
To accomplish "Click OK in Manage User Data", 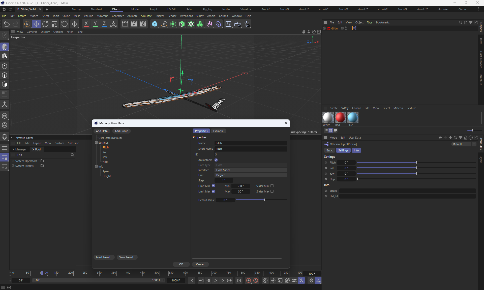I will tap(181, 264).
